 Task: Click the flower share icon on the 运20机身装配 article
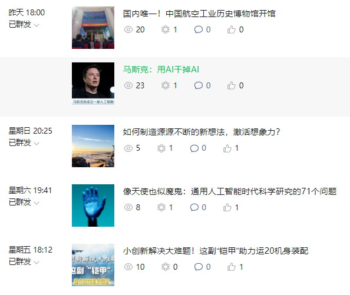(166, 267)
